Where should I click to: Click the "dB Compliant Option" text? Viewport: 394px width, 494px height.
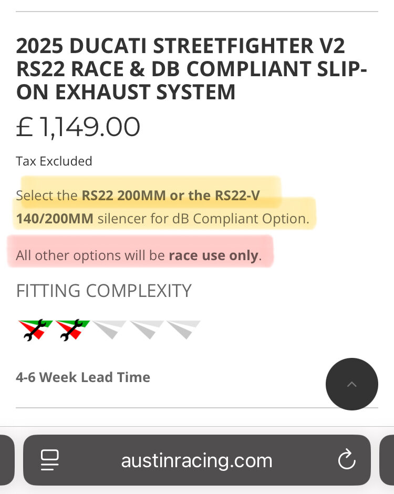(x=250, y=219)
